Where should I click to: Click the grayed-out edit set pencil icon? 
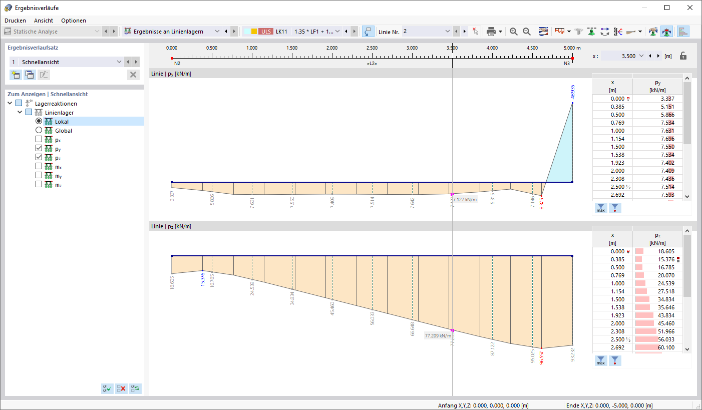[44, 75]
